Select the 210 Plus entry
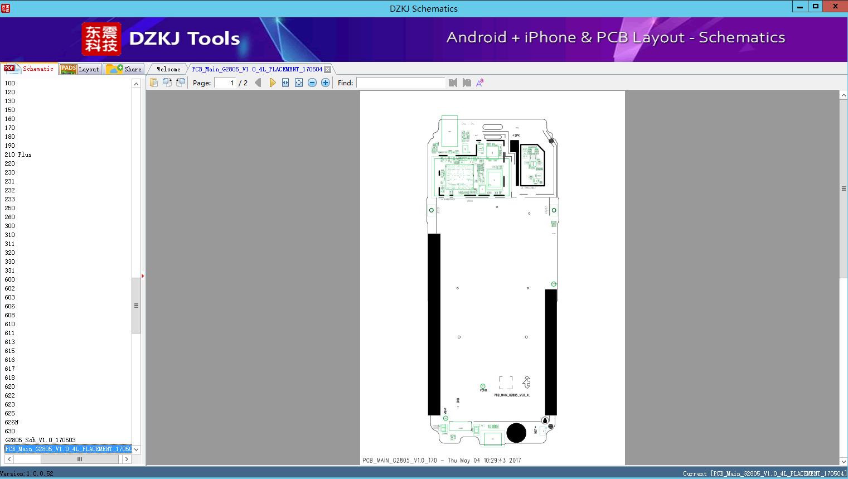 coord(18,154)
